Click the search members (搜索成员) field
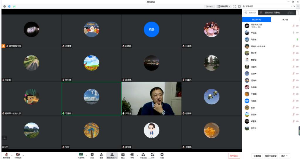 [253, 13]
